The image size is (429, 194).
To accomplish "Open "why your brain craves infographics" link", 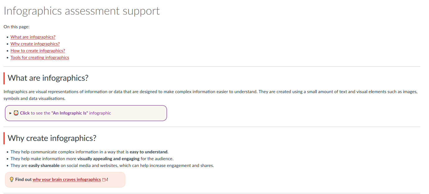I will coord(67,179).
